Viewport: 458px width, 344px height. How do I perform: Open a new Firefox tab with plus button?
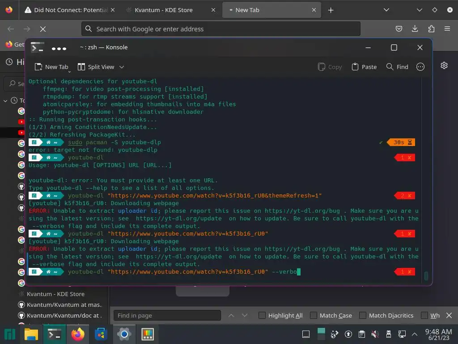pyautogui.click(x=331, y=10)
